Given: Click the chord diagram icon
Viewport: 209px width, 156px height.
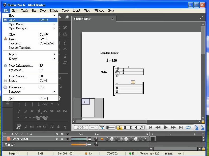Looking at the screenshot, I should point(19,126).
